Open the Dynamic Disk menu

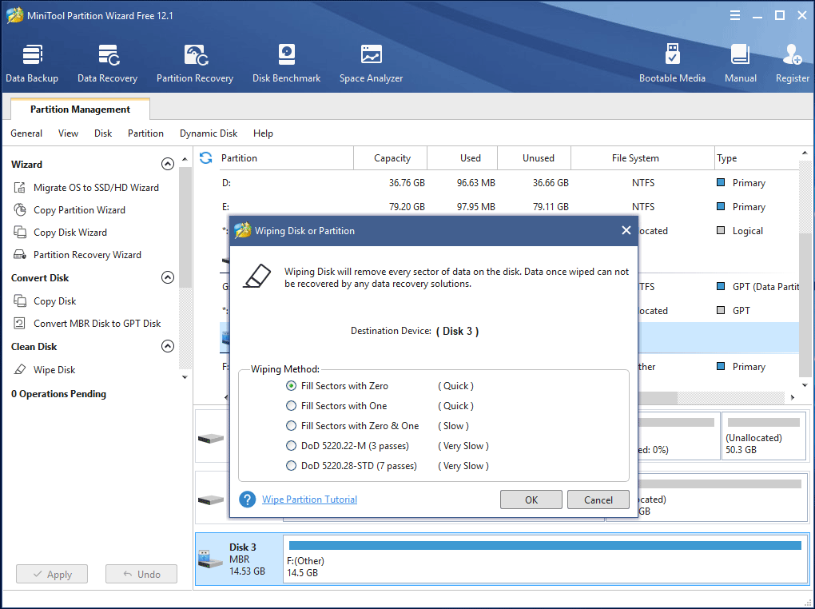(209, 133)
